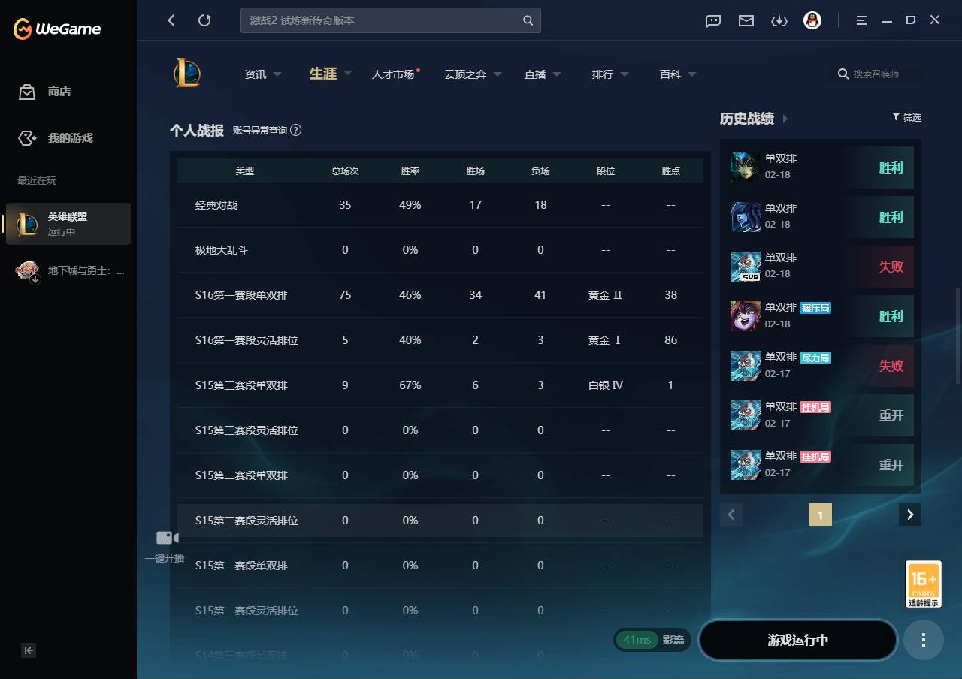
Task: Refresh the page with the reload icon
Action: [204, 20]
